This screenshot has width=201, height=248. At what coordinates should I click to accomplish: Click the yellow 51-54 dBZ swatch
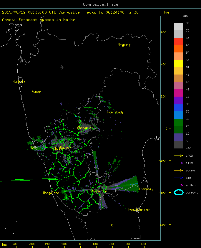pyautogui.click(x=179, y=63)
